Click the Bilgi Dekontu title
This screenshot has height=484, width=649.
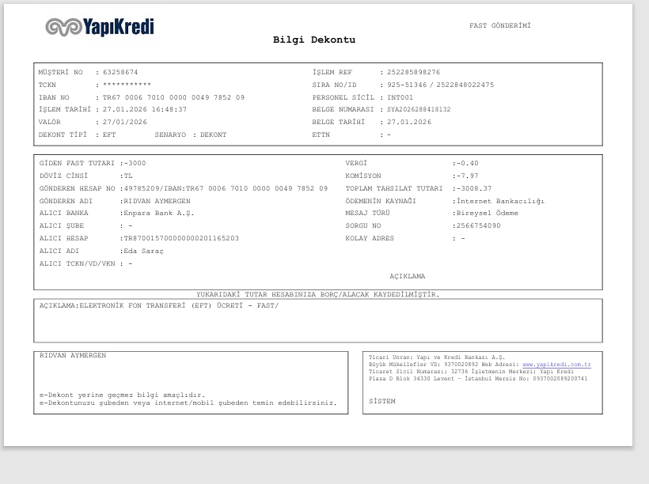[314, 40]
